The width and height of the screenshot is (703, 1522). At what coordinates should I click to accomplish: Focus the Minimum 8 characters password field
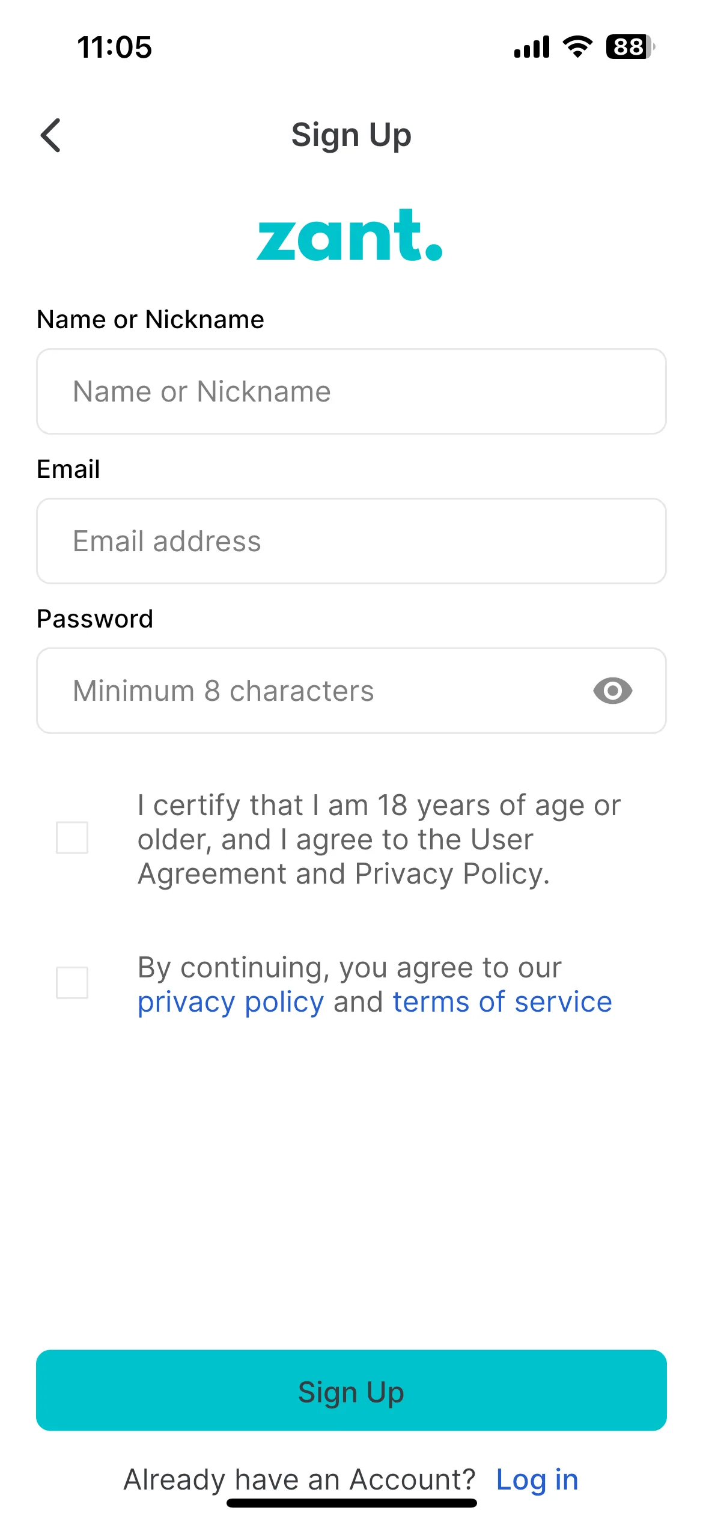tap(351, 691)
